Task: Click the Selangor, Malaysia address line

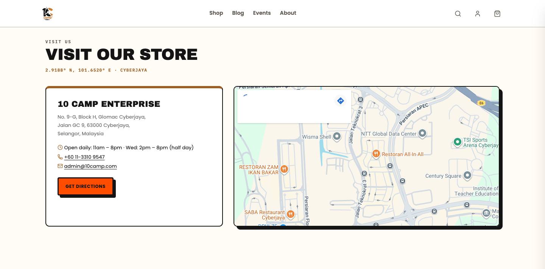Action: (x=81, y=133)
